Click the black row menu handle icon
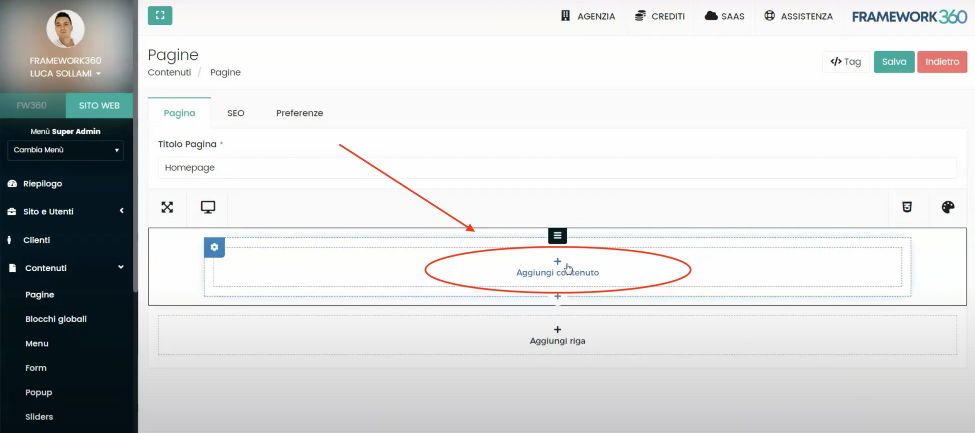Viewport: 975px width, 433px height. tap(557, 235)
